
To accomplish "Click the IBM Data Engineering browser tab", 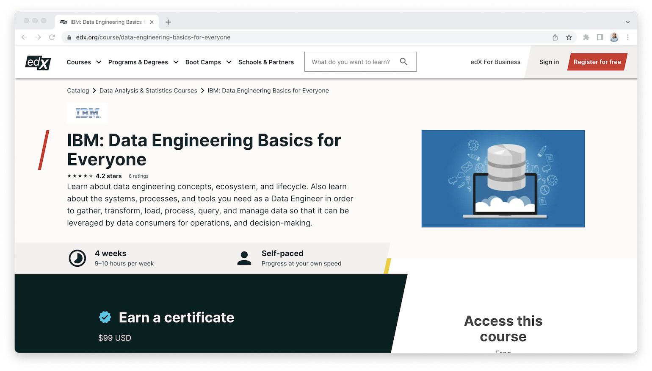I will tap(106, 22).
